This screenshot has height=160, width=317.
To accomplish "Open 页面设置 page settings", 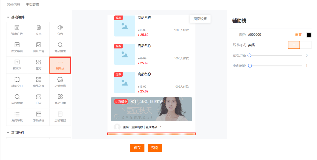I will [200, 19].
